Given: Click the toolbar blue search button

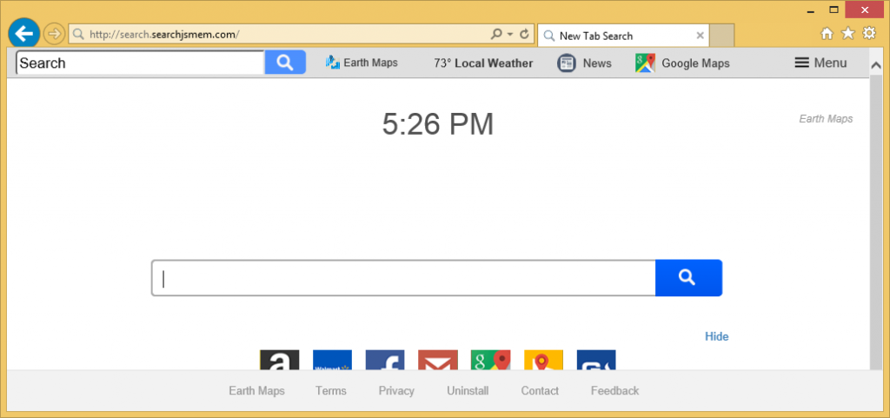Looking at the screenshot, I should coord(285,63).
